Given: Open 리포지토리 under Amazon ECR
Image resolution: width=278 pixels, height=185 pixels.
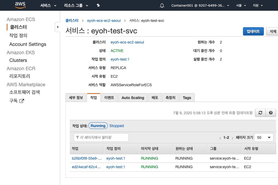Looking at the screenshot, I should click(x=20, y=76).
